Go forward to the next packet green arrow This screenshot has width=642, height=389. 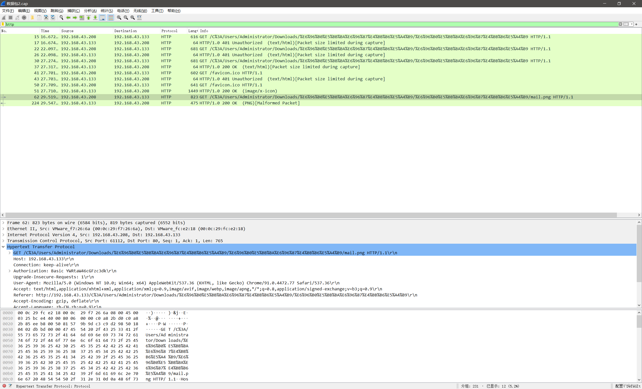[75, 18]
